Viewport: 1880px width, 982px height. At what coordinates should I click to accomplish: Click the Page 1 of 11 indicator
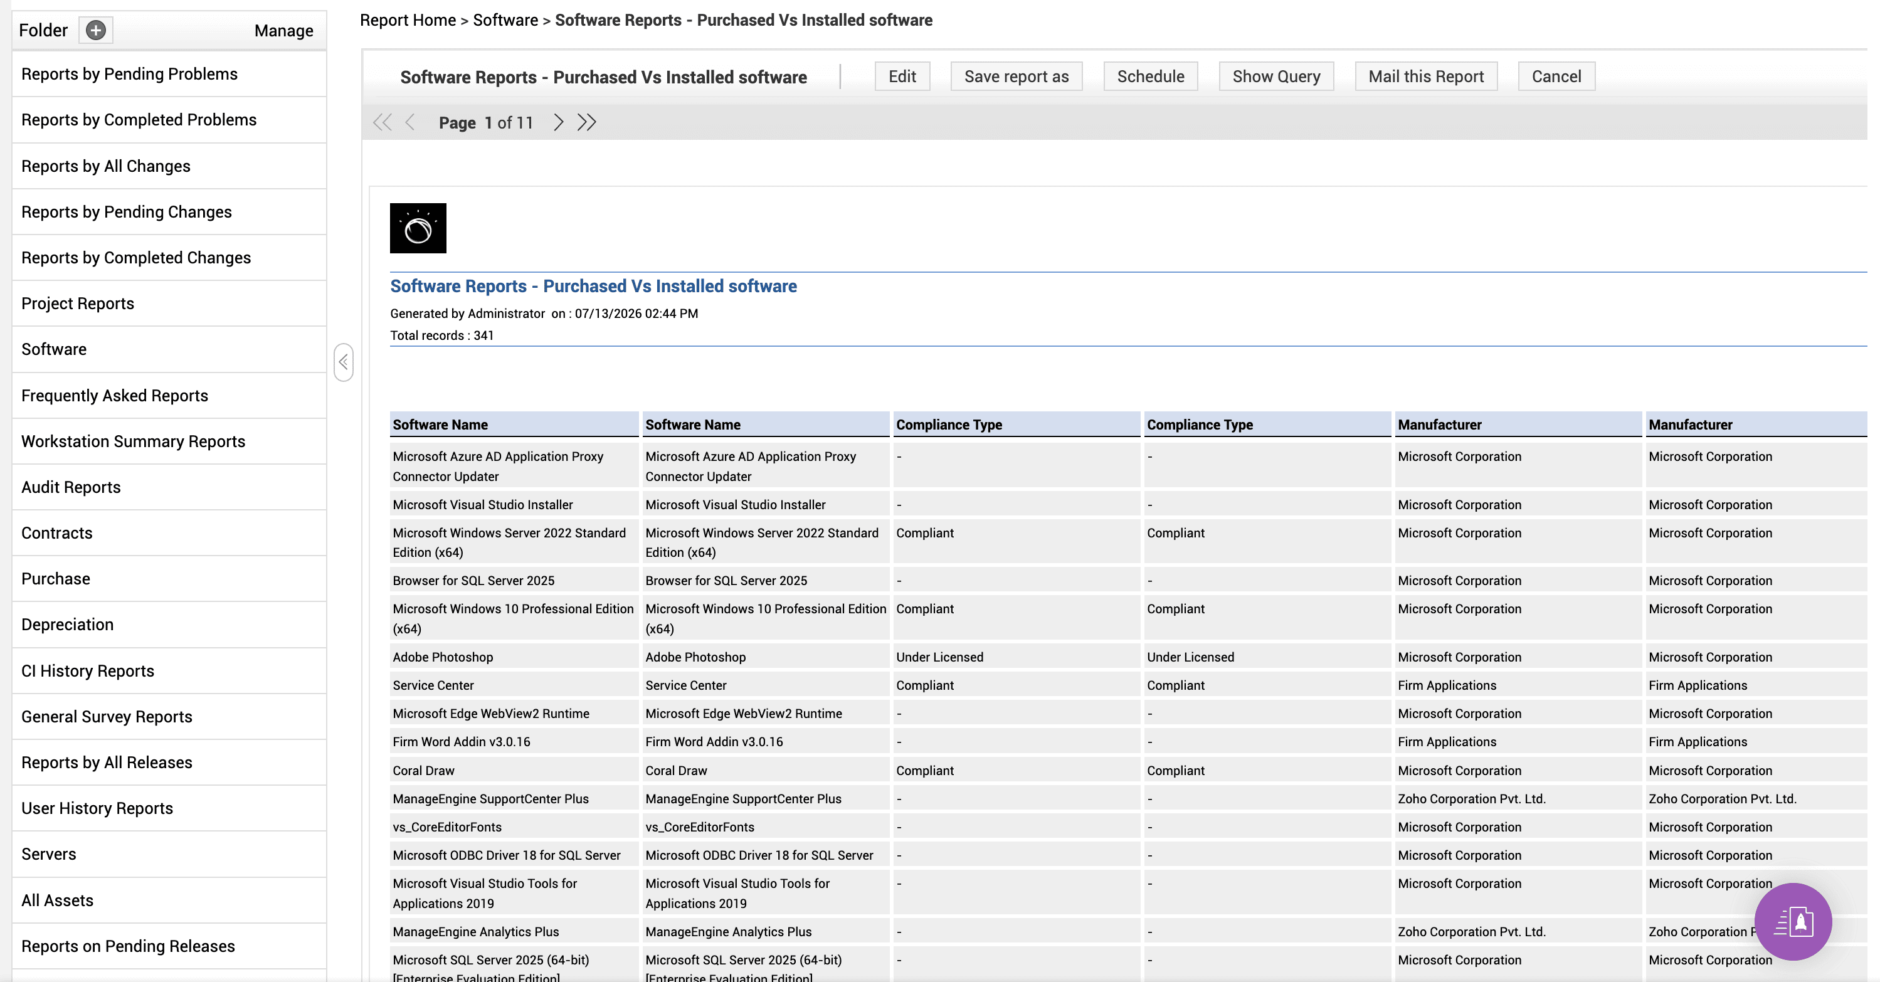486,124
